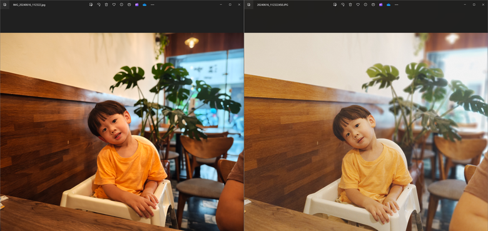The height and width of the screenshot is (231, 488).
Task: Click the Photos gallery icon in the left window
Action: [4, 4]
